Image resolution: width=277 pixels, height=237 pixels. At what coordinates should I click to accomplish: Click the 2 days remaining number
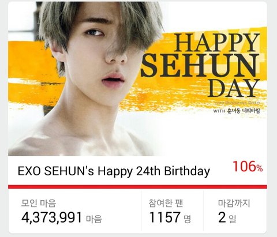coord(222,217)
